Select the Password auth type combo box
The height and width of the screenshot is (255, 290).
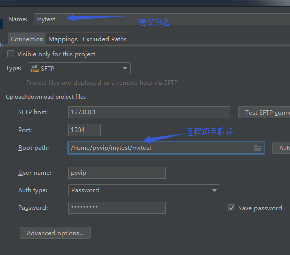click(144, 190)
